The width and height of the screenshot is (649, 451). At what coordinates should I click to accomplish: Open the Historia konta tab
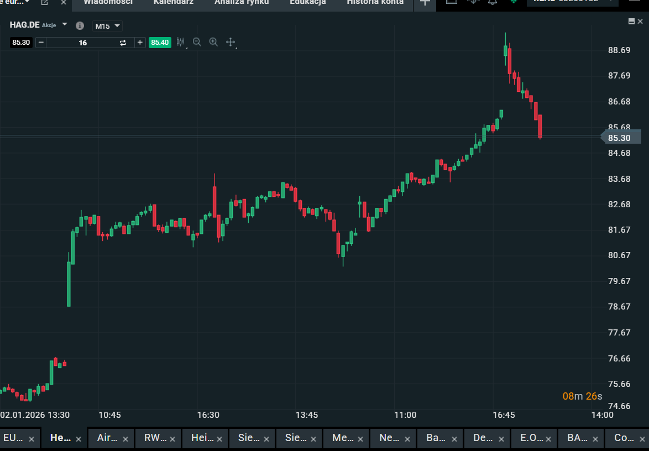(375, 3)
